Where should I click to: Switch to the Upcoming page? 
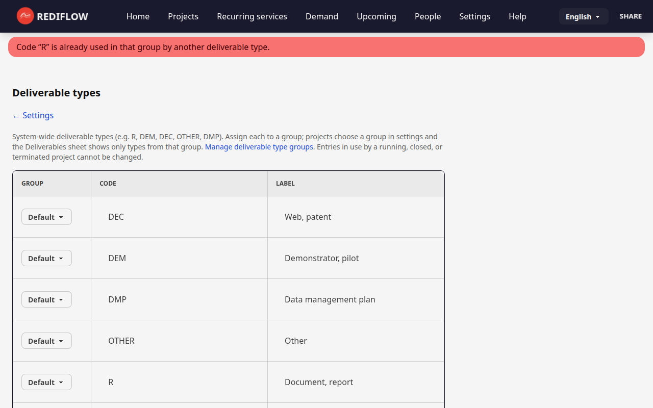[376, 16]
